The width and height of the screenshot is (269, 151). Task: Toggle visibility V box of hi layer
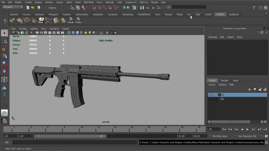click(210, 95)
